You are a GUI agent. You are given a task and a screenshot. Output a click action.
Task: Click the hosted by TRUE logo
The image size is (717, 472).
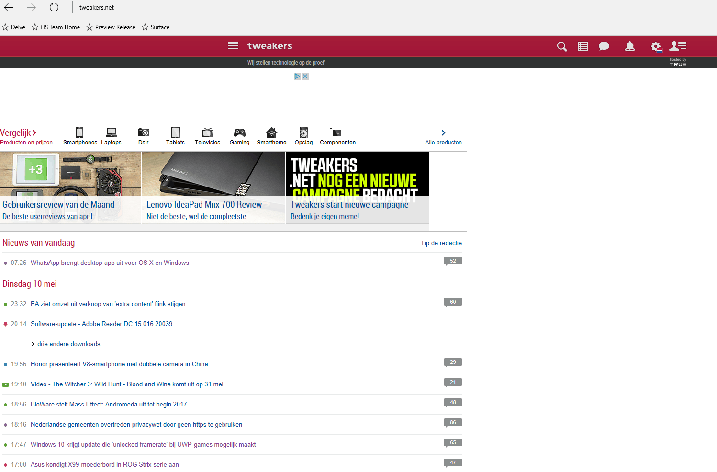[678, 62]
